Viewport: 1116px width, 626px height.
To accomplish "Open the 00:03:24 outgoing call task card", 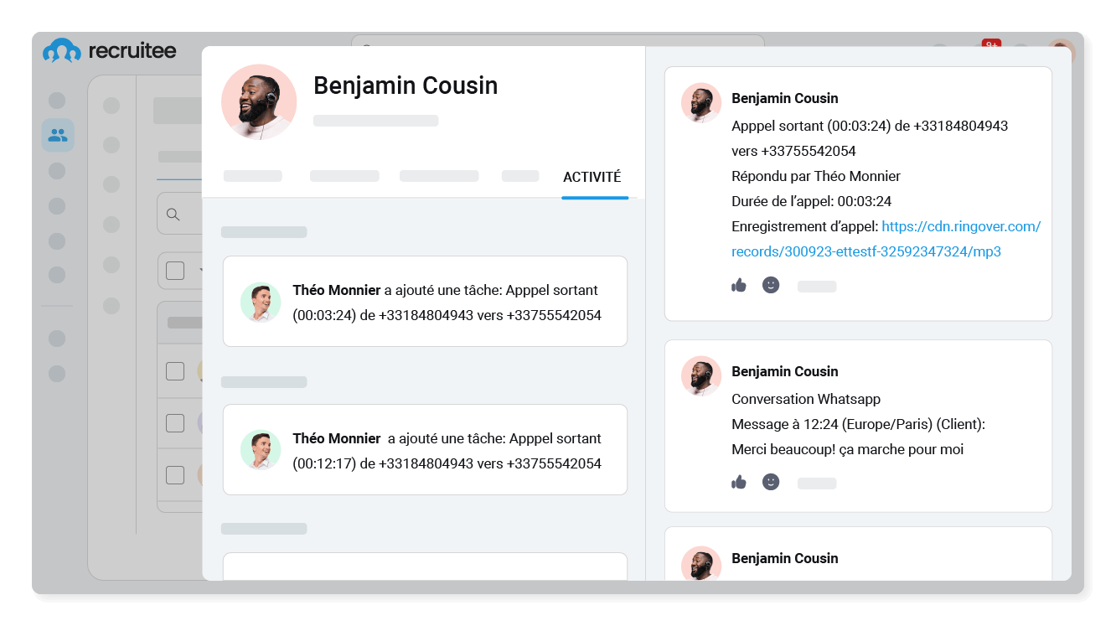I will coord(425,302).
